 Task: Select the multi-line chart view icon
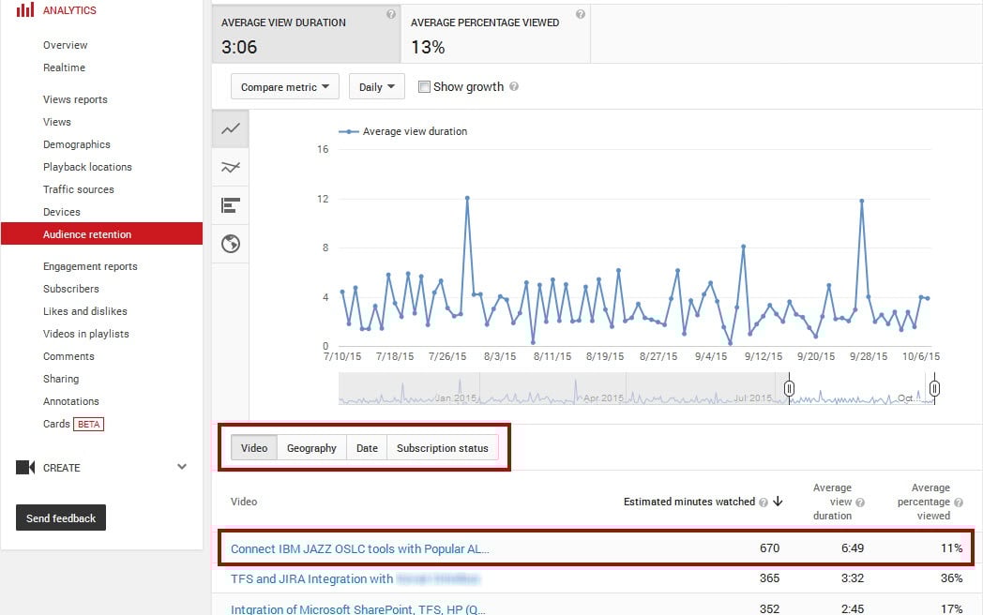(x=231, y=168)
